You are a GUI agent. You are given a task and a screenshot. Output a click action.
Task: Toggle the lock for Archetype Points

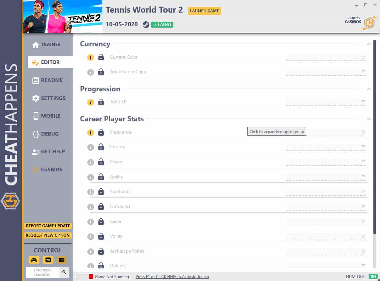click(x=101, y=251)
